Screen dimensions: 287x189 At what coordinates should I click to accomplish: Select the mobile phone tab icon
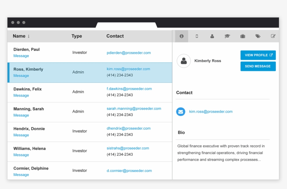coord(197,36)
